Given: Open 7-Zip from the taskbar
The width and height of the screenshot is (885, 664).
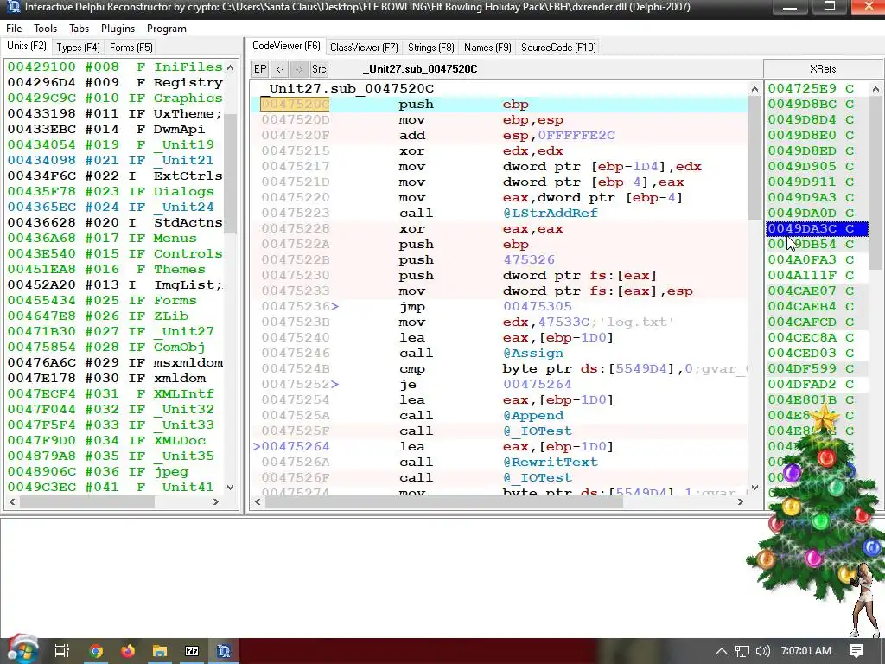Looking at the screenshot, I should (192, 651).
